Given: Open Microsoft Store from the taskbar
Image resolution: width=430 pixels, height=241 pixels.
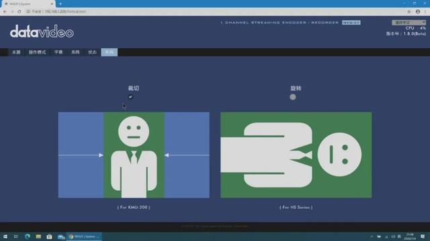Looking at the screenshot, I should click(49, 236).
